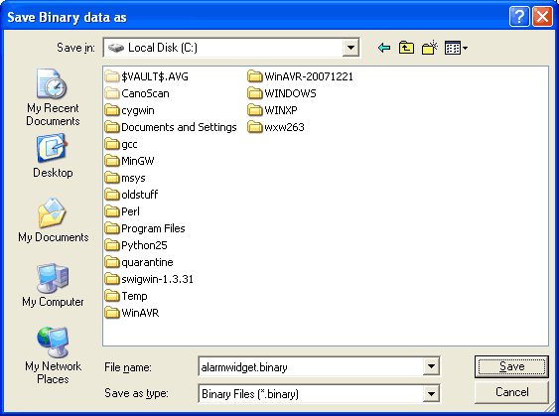Create a new folder via toolbar icon
The width and height of the screenshot is (559, 416).
[x=430, y=48]
